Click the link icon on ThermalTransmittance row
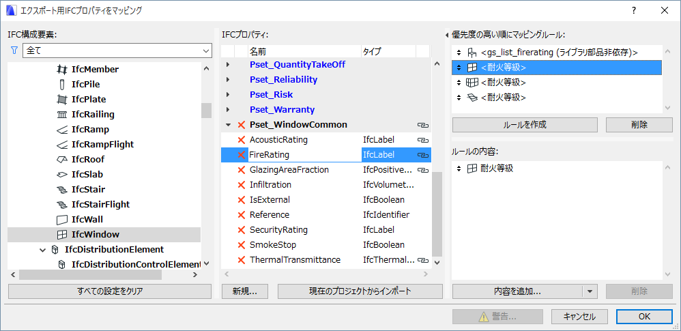This screenshot has width=681, height=331. click(423, 260)
